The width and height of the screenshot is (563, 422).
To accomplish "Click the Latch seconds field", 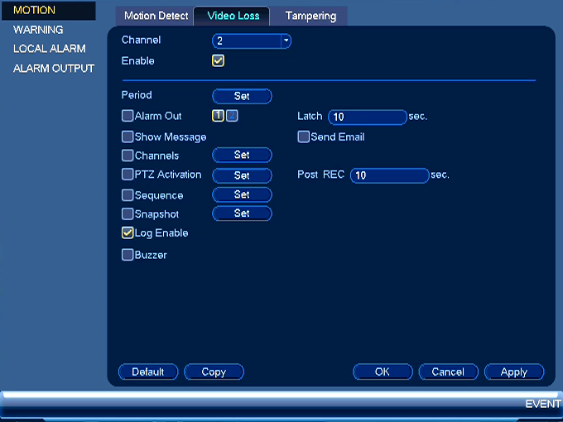I will [x=368, y=117].
